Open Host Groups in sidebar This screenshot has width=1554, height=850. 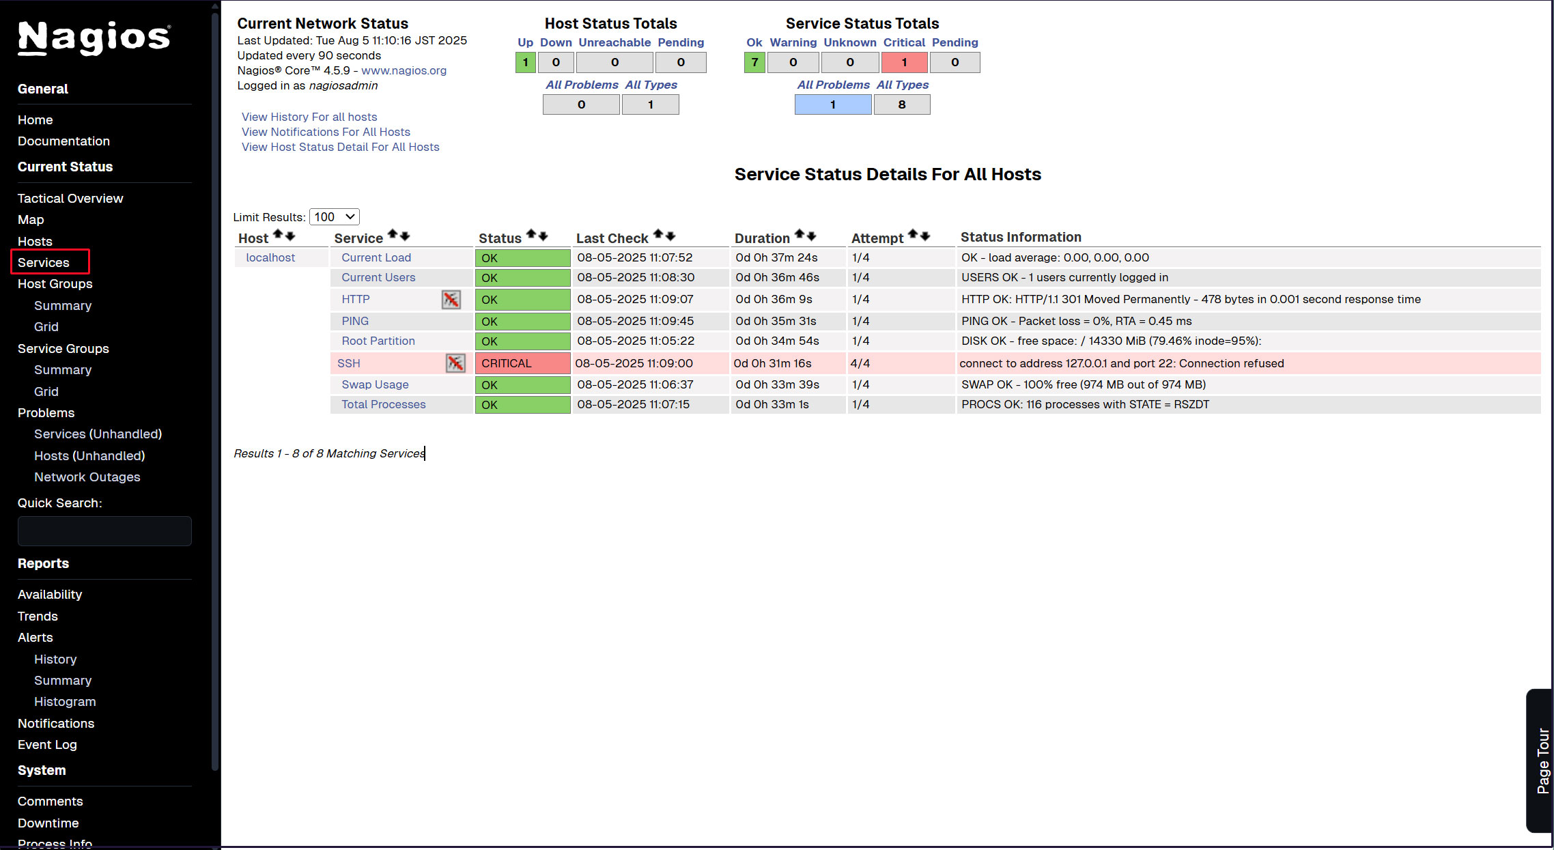pos(55,284)
